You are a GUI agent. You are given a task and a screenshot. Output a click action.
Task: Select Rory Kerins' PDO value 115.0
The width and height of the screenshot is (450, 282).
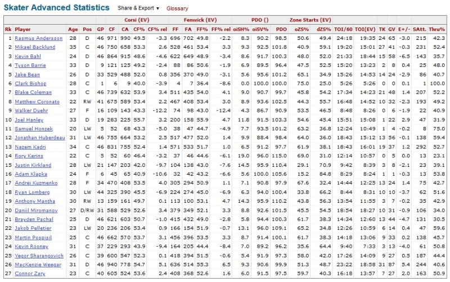[279, 156]
